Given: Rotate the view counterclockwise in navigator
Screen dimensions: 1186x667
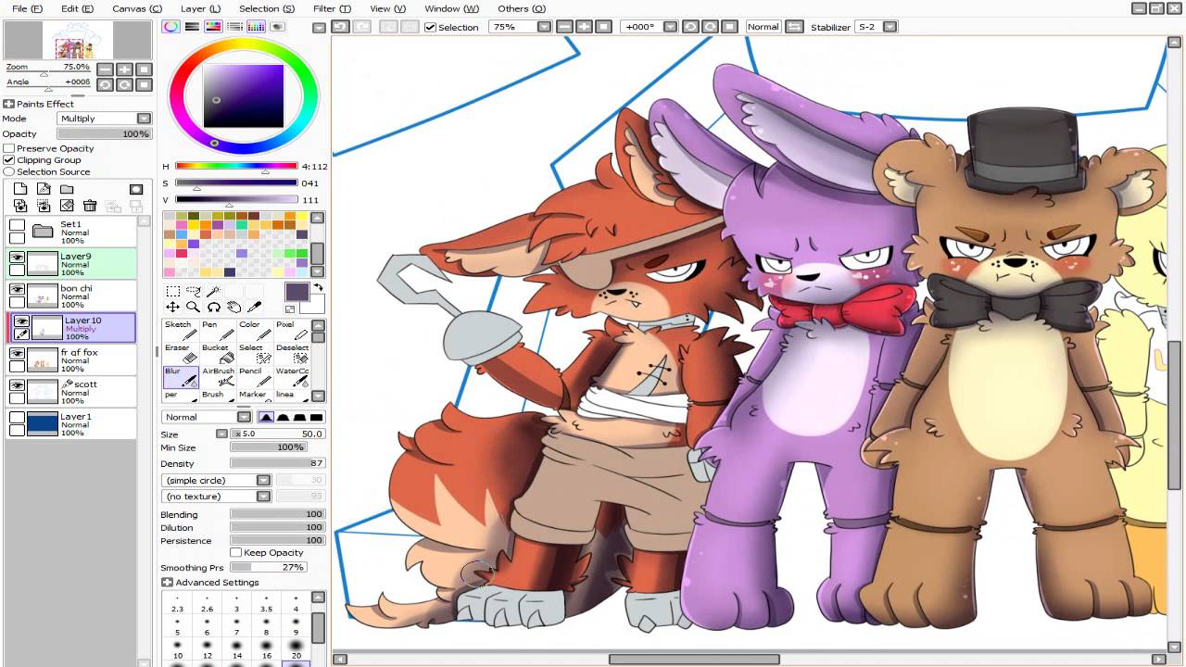Looking at the screenshot, I should pyautogui.click(x=105, y=84).
